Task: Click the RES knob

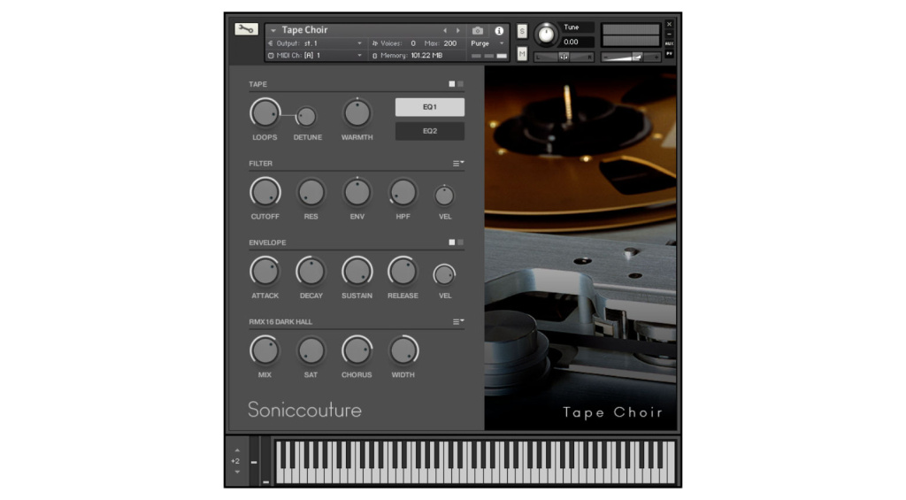Action: point(311,192)
